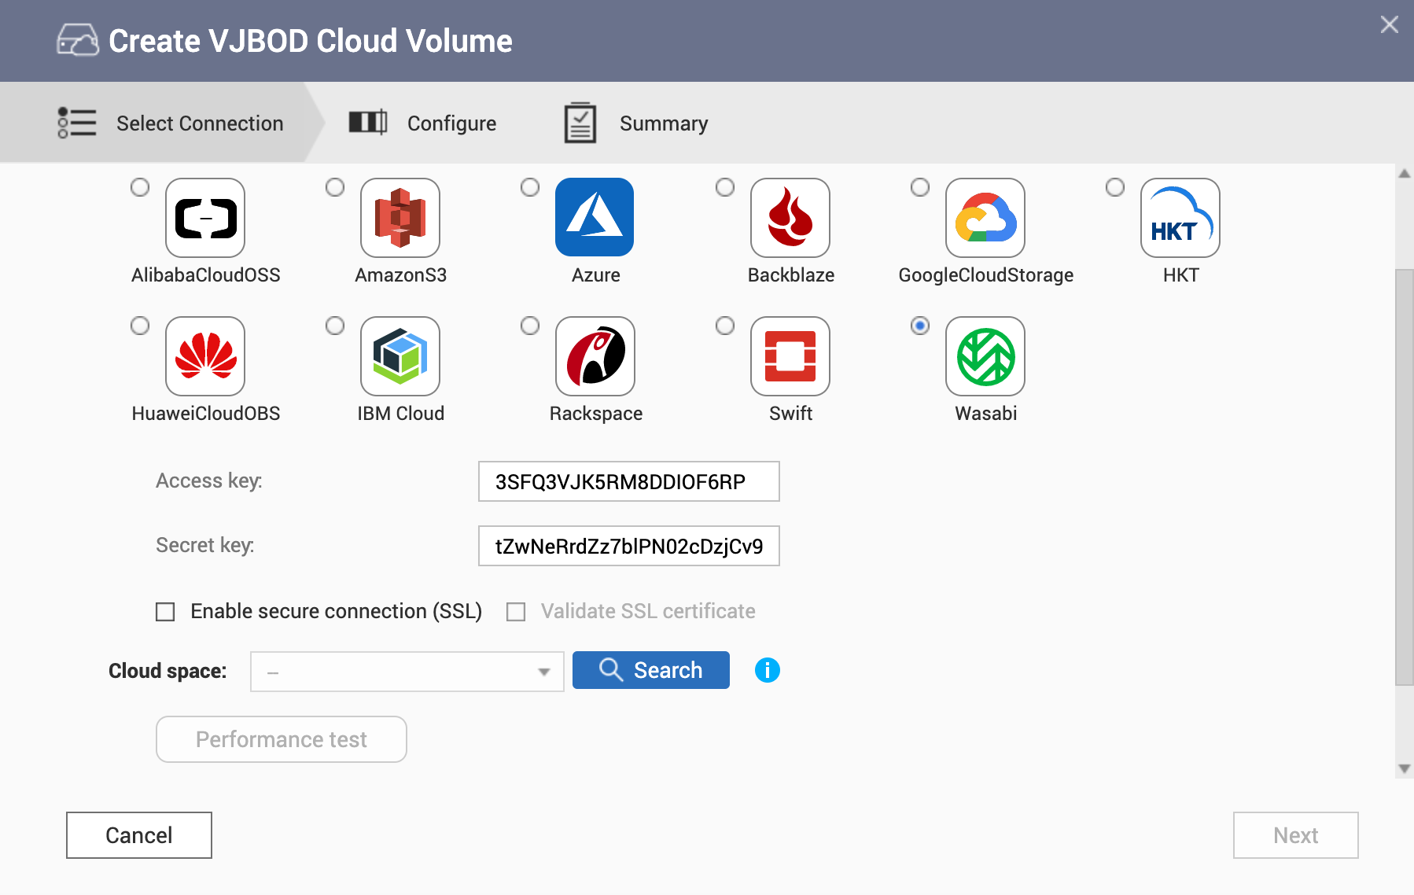
Task: Click the "Backblaze" provider label
Action: pos(791,275)
